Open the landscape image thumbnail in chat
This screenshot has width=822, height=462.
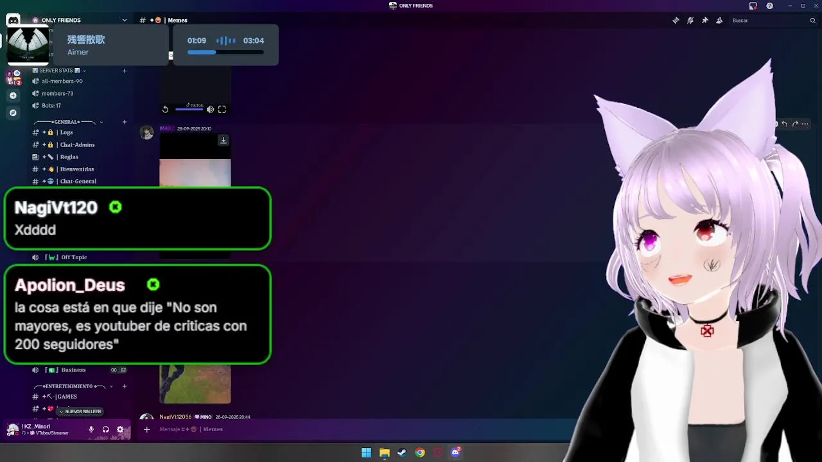(x=195, y=384)
